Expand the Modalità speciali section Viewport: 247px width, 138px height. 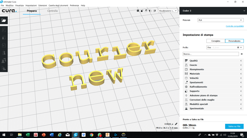(x=213, y=104)
